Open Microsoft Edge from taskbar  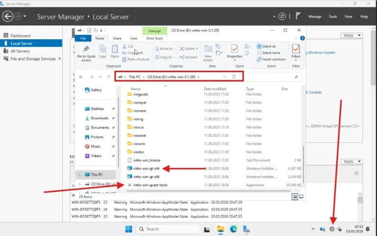[x=233, y=229]
